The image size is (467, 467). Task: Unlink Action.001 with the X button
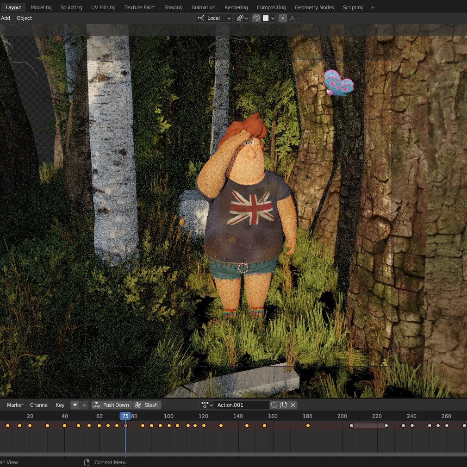293,405
